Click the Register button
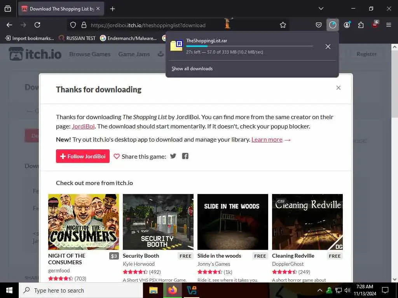The width and height of the screenshot is (398, 298). pyautogui.click(x=367, y=54)
